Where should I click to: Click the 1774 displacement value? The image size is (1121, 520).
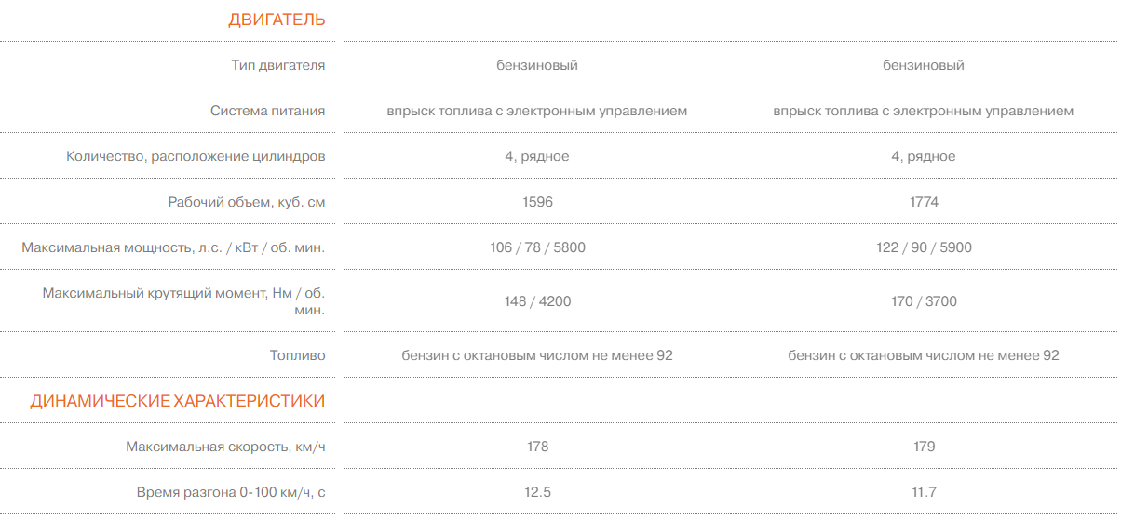coord(924,202)
